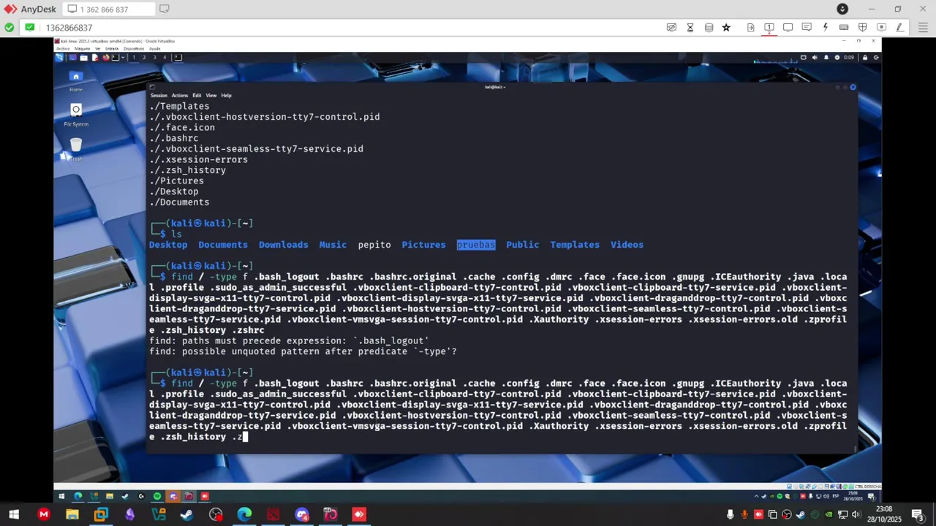
Task: Open the VirtualBox Archivo menu
Action: click(x=61, y=49)
